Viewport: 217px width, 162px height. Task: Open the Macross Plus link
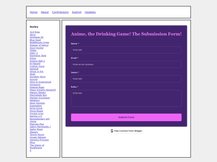(37, 124)
